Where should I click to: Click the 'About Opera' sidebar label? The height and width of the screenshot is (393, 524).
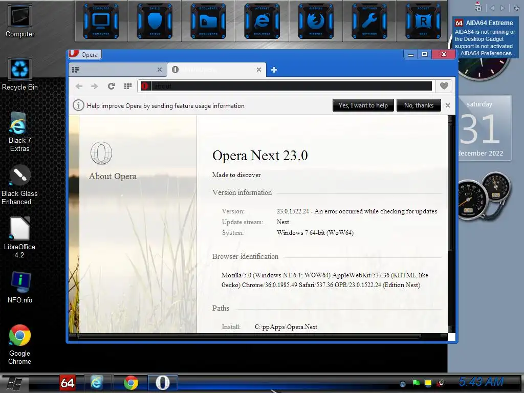(113, 176)
